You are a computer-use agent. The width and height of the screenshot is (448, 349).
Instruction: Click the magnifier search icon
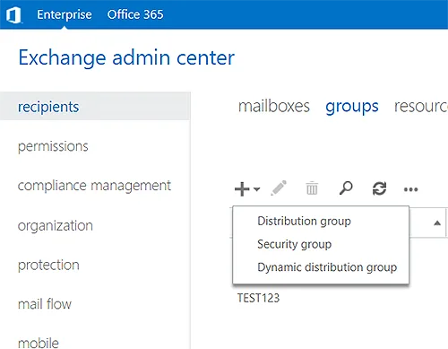pyautogui.click(x=346, y=188)
